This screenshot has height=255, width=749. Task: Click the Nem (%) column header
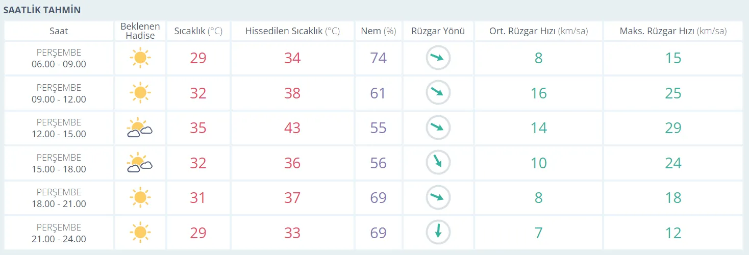pos(378,31)
